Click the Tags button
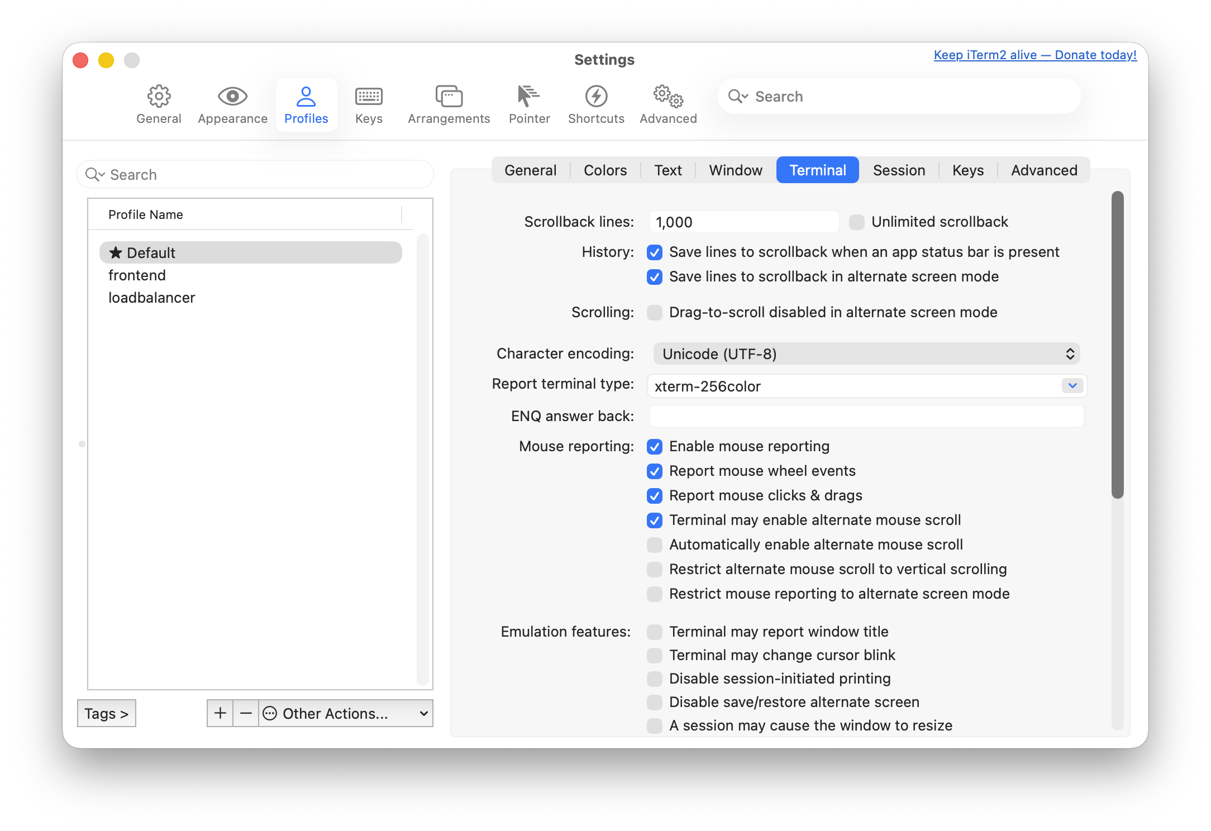 [x=106, y=713]
